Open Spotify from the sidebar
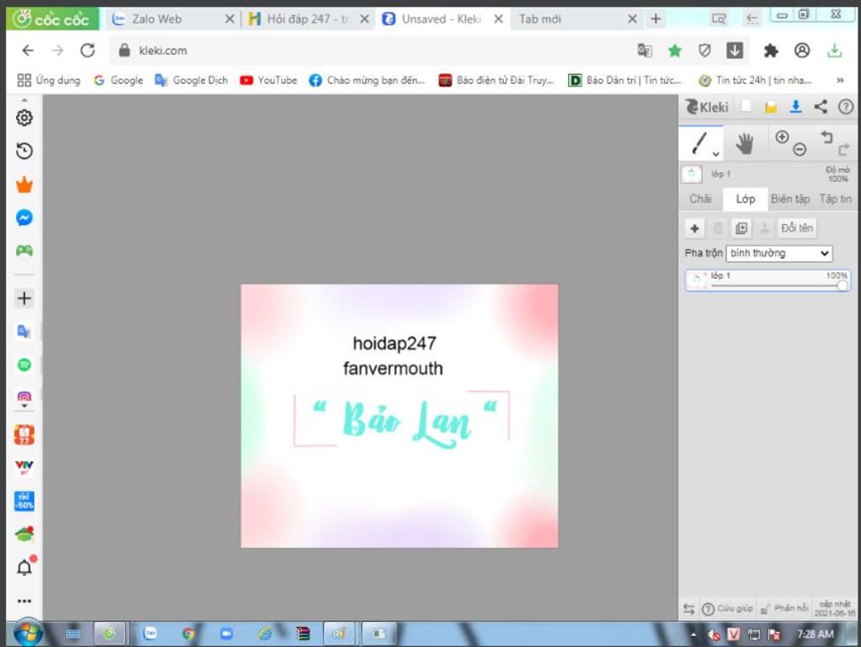This screenshot has width=861, height=647. tap(24, 365)
